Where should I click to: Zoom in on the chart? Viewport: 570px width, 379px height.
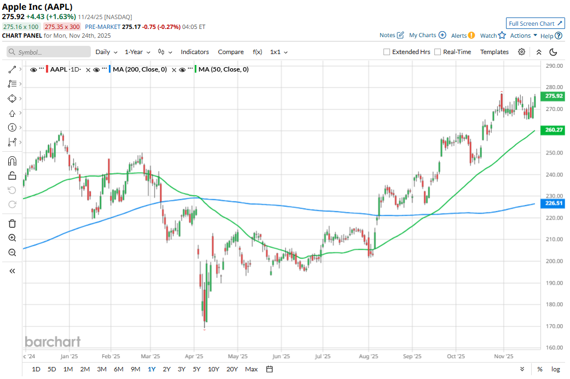(12, 238)
